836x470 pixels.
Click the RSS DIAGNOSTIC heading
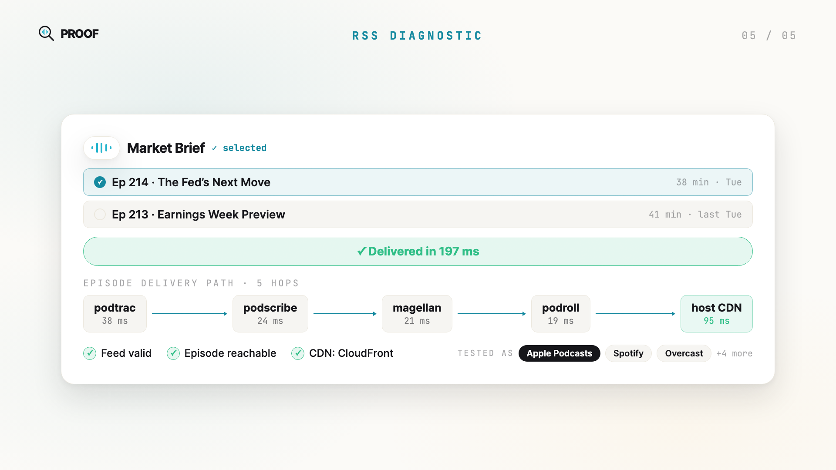point(417,36)
